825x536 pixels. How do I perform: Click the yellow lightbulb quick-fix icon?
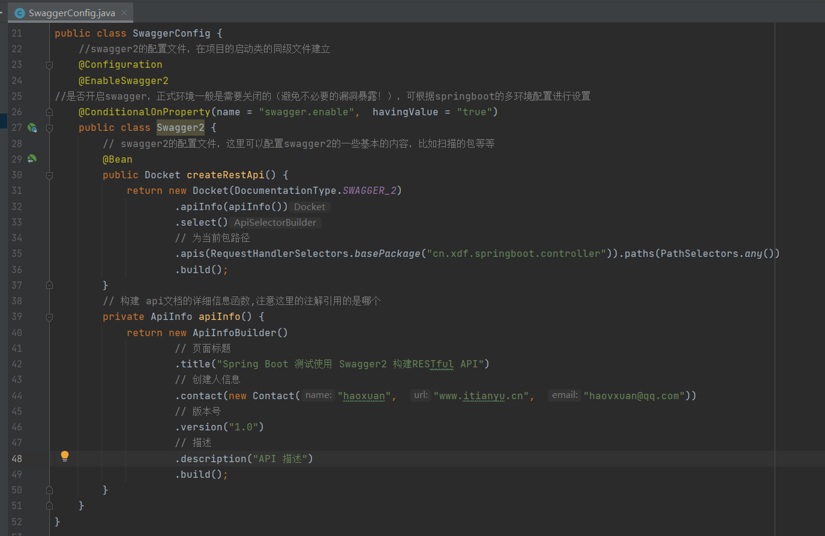click(65, 456)
